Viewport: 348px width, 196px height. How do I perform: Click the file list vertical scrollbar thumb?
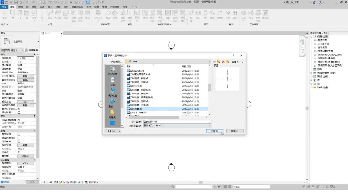click(209, 87)
